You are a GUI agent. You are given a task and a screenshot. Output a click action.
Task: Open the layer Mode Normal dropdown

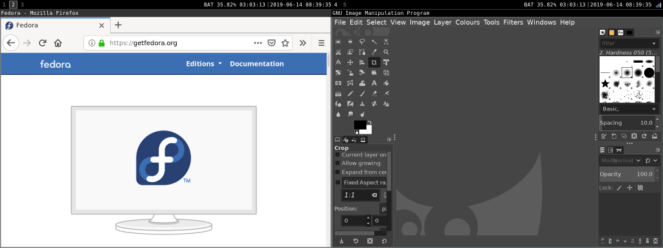tap(620, 161)
